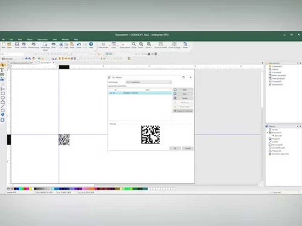
Task: Click the Cut scissors icon
Action: pyautogui.click(x=61, y=45)
